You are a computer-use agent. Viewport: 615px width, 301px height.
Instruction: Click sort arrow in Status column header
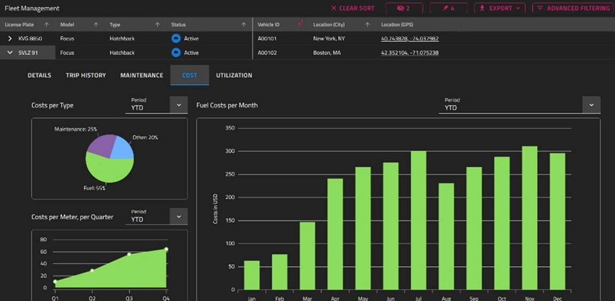[x=244, y=25]
